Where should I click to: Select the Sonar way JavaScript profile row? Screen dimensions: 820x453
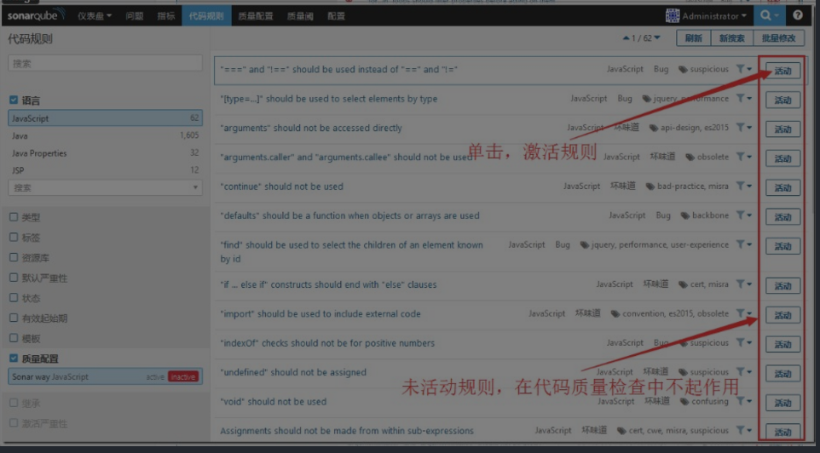[105, 376]
